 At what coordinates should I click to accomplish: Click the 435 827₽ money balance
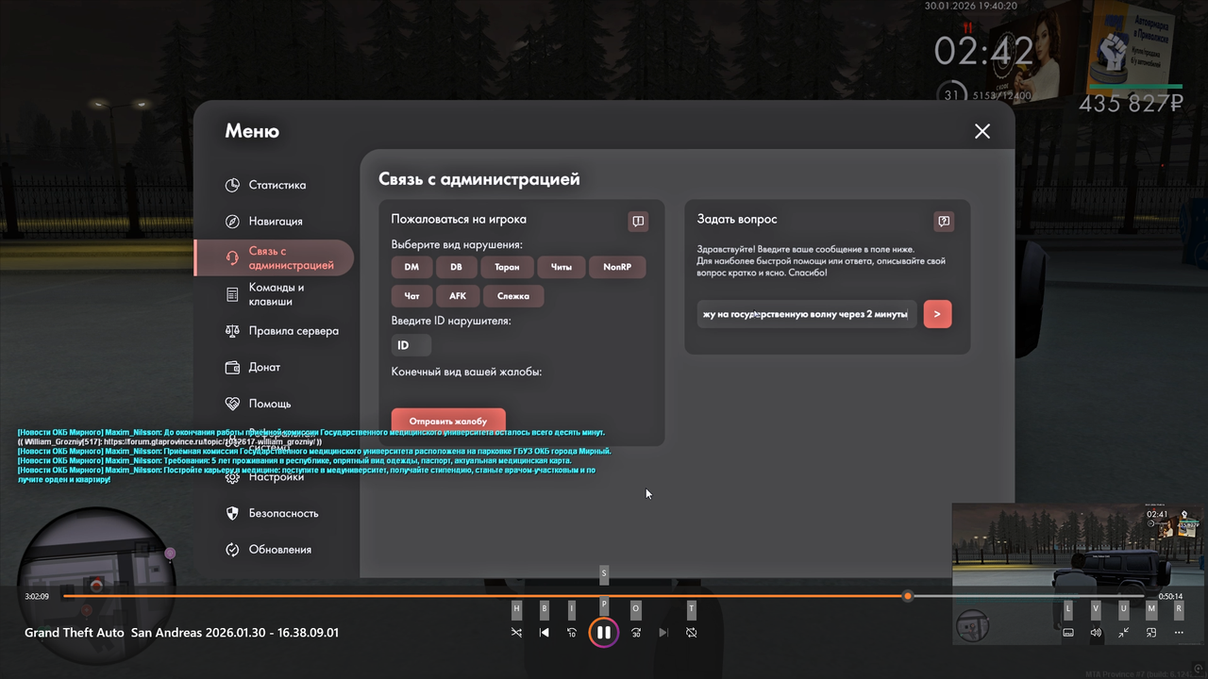(x=1131, y=104)
